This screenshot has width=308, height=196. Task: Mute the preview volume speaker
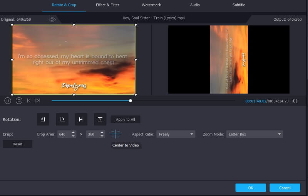point(295,101)
